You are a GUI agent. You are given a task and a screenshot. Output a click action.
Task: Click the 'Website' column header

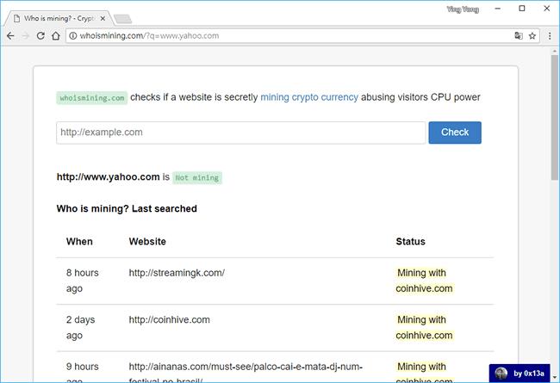click(147, 242)
